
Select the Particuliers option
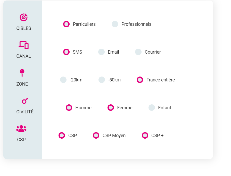(x=66, y=24)
